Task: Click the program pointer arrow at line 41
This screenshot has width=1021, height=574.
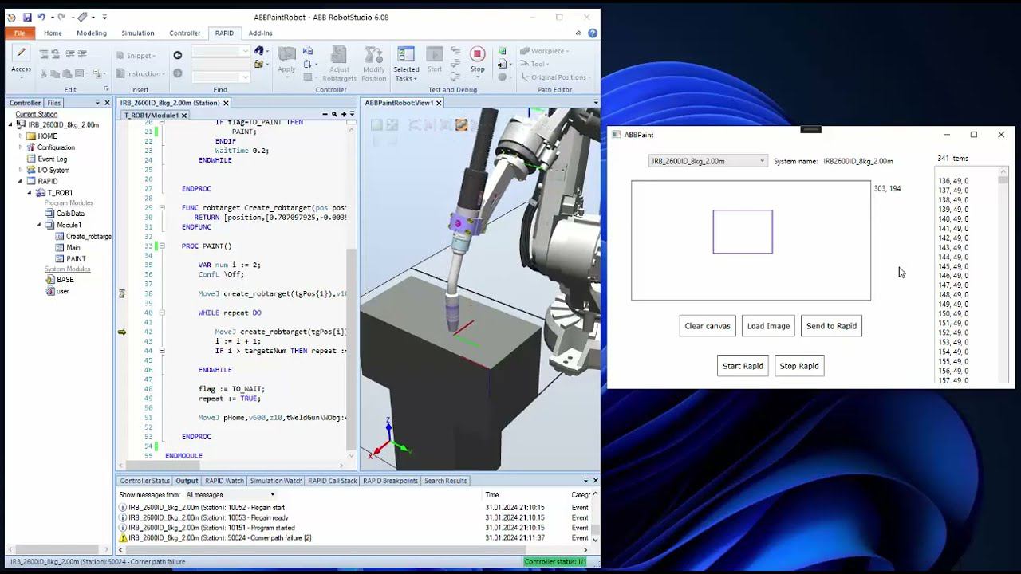Action: click(x=122, y=332)
